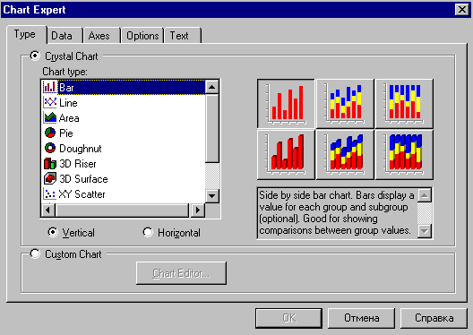Image resolution: width=473 pixels, height=335 pixels.
Task: Click description box scroll up arrow
Action: [x=425, y=195]
